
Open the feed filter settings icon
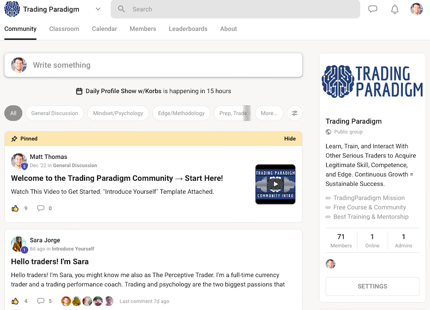(x=294, y=113)
